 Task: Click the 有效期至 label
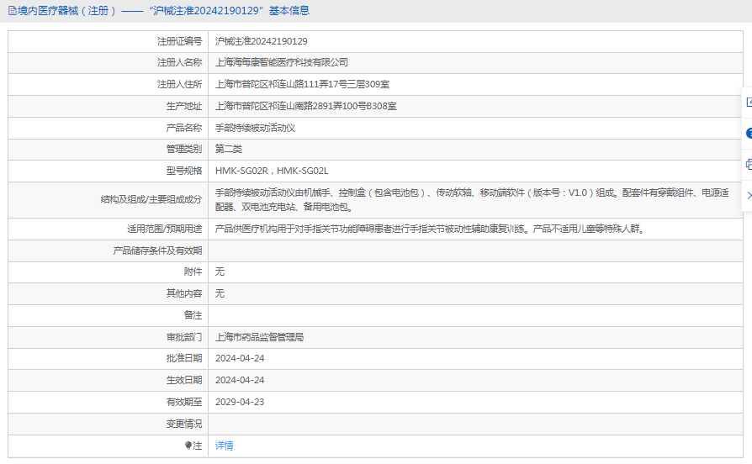[x=184, y=402]
